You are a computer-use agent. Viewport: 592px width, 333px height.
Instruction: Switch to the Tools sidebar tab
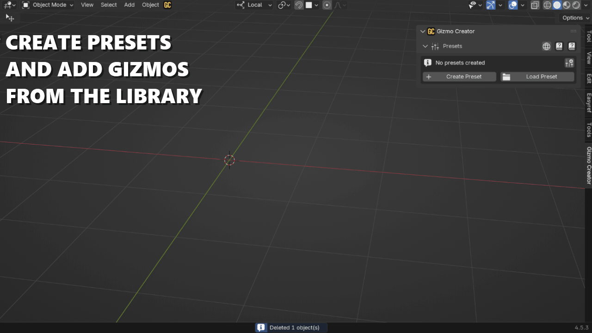click(588, 129)
